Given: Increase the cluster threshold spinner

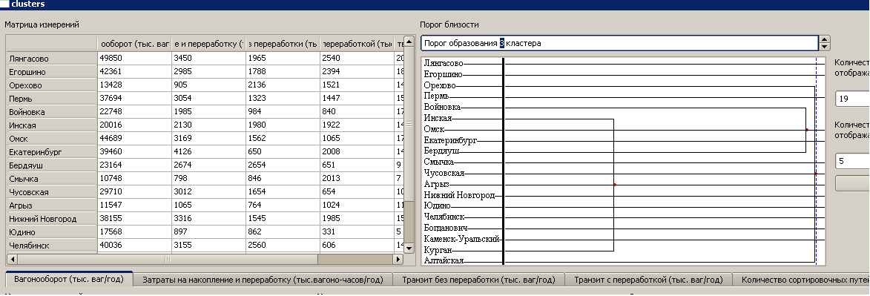Looking at the screenshot, I should [x=825, y=40].
